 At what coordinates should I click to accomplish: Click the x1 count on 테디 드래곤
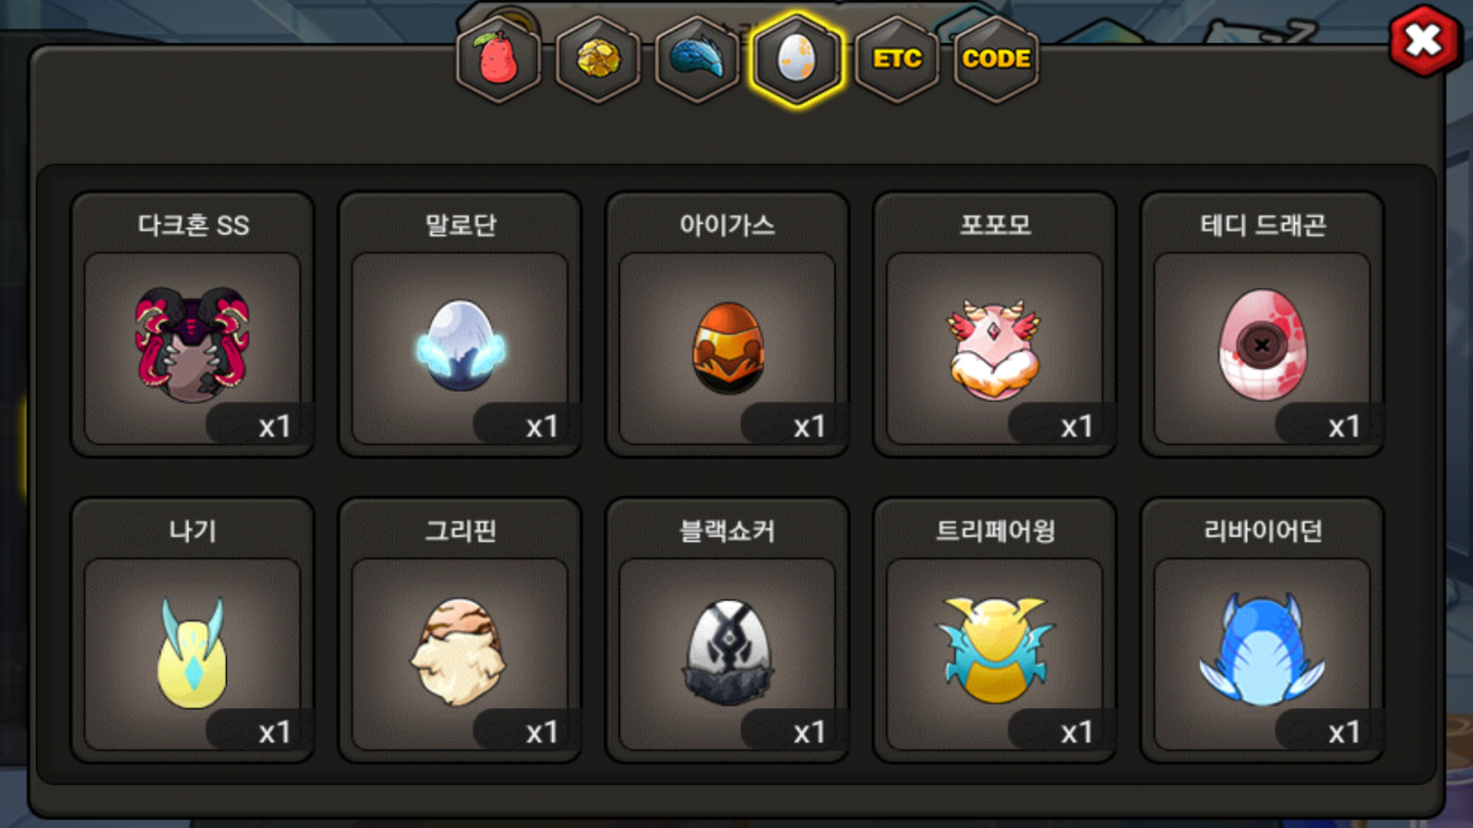(x=1344, y=426)
